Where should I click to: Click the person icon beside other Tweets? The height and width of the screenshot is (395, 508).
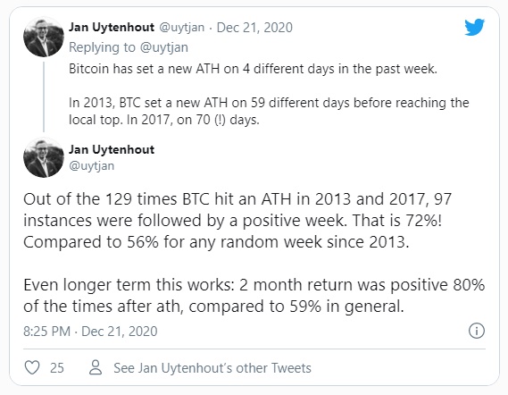tap(96, 367)
